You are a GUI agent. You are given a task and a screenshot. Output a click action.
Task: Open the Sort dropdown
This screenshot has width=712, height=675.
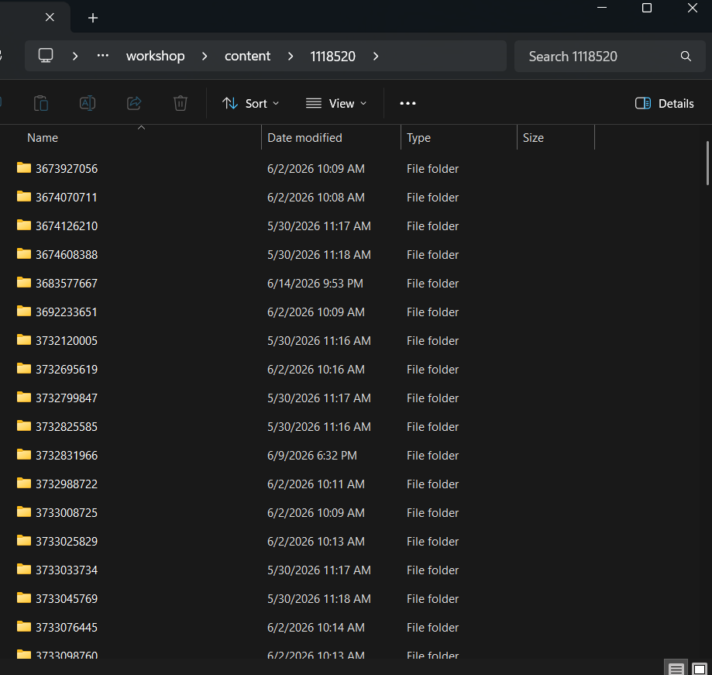pyautogui.click(x=251, y=104)
